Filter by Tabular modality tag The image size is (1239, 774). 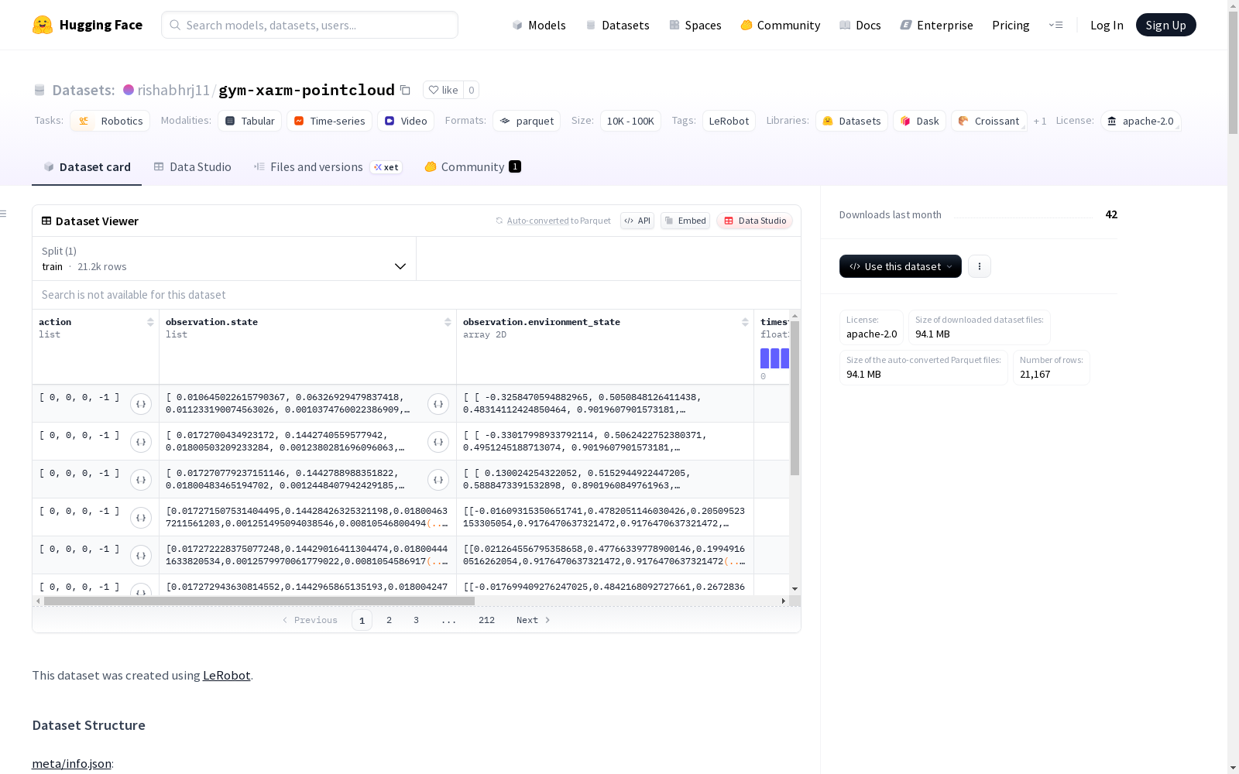click(250, 121)
